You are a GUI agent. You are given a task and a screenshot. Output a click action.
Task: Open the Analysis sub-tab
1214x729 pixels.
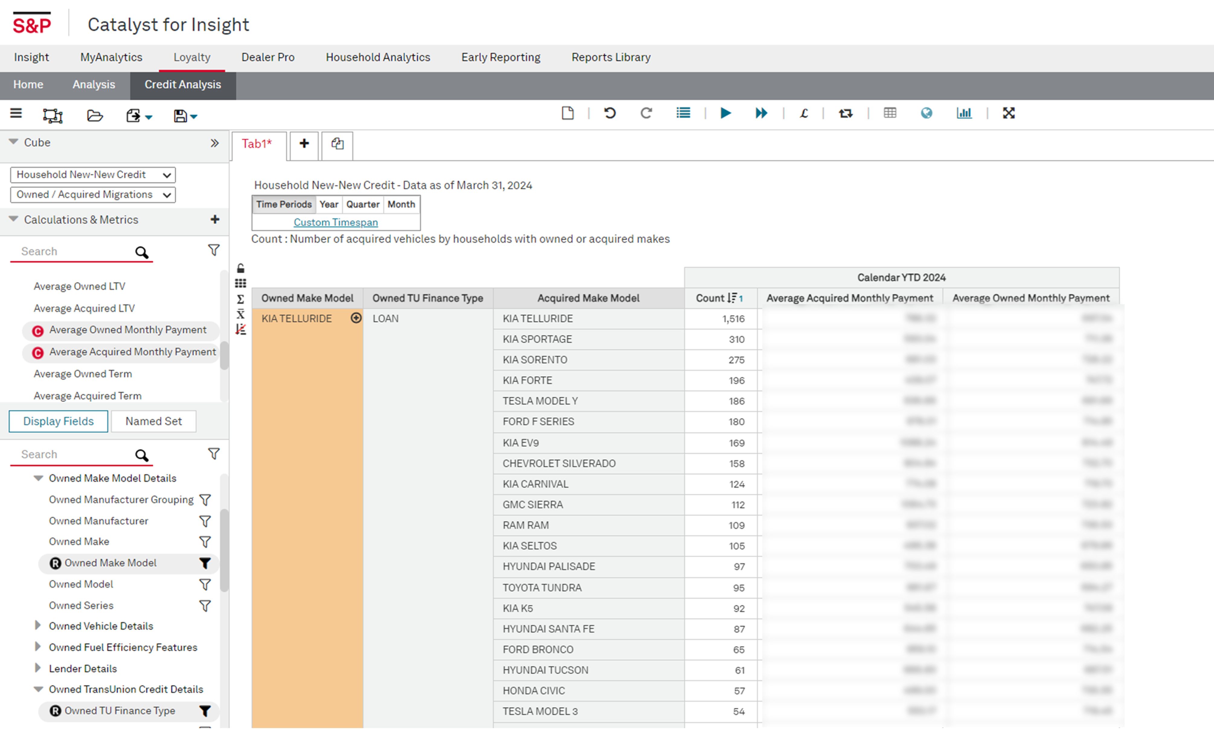94,84
